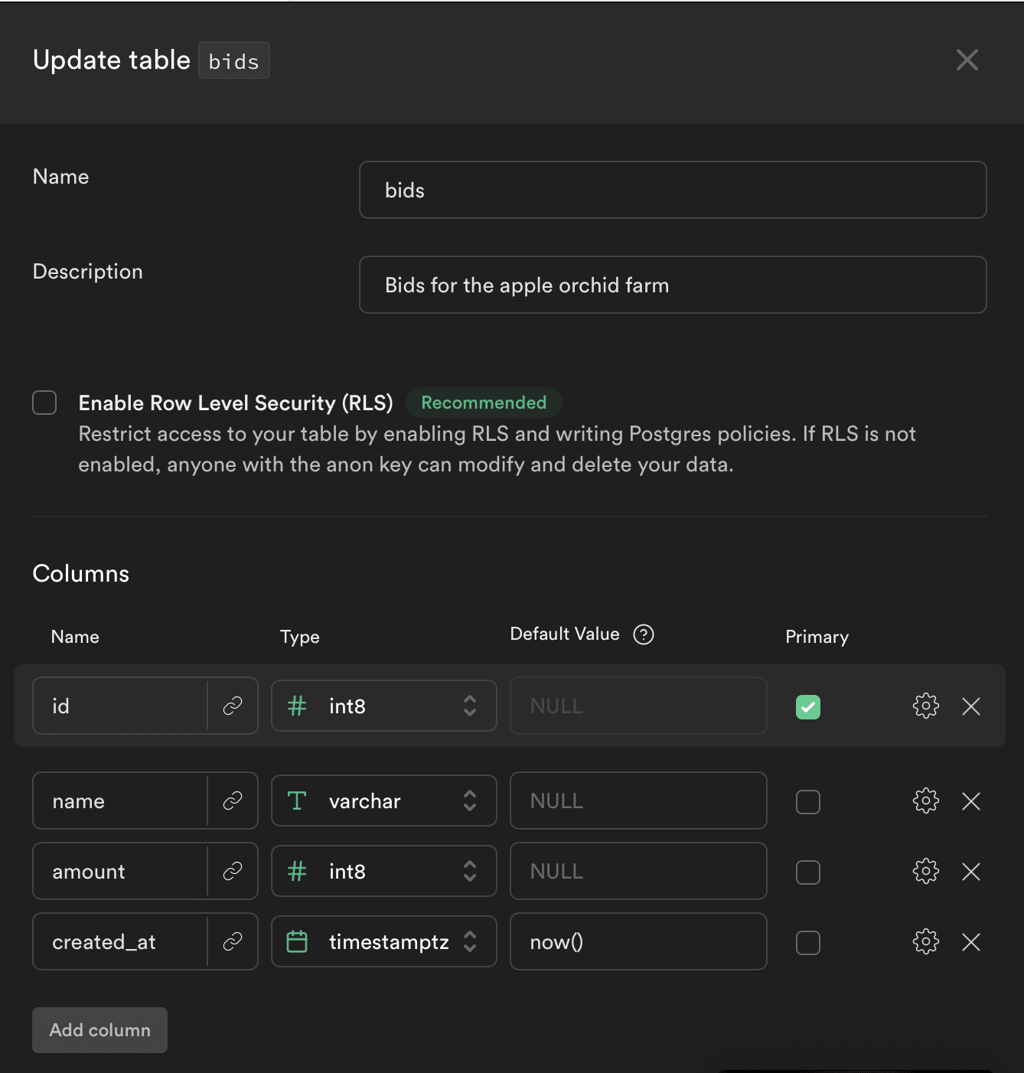Remove the amount column
The width and height of the screenshot is (1024, 1073).
971,871
